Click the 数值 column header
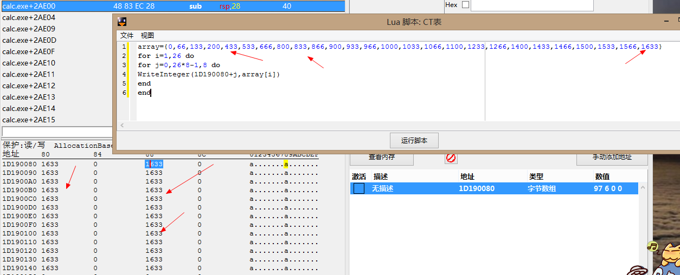This screenshot has height=275, width=680. click(602, 176)
